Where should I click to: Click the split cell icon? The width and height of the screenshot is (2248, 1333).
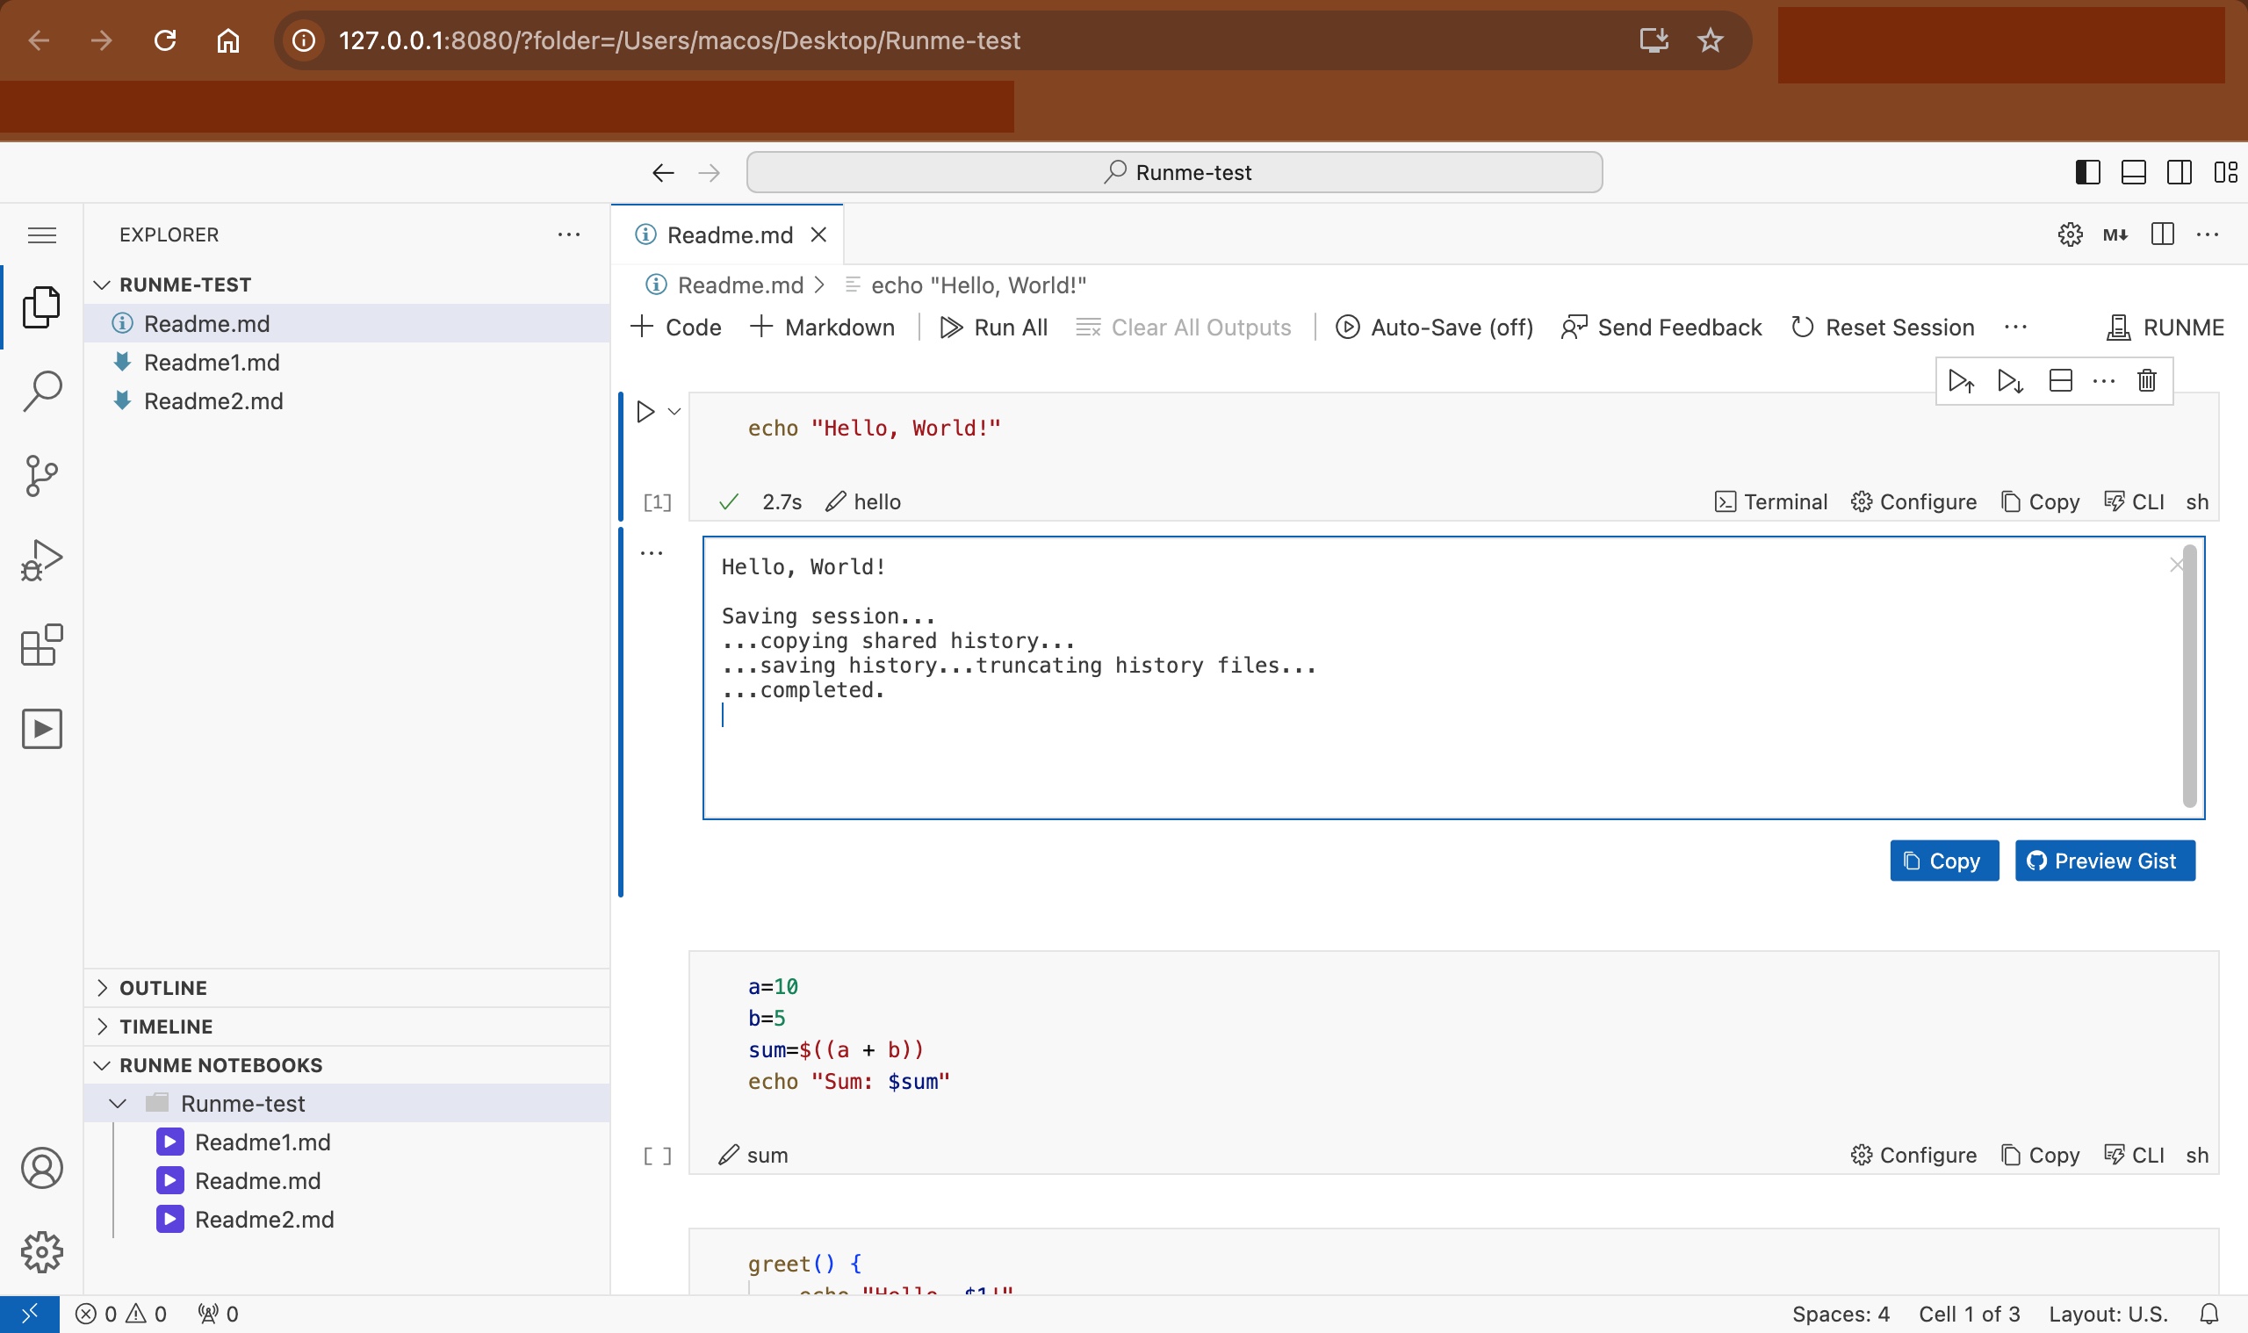coord(2060,381)
